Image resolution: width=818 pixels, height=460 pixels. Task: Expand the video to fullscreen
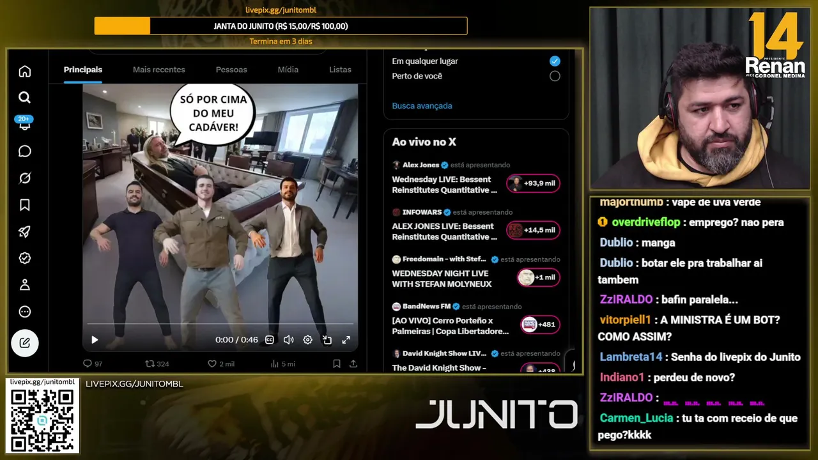pos(346,340)
